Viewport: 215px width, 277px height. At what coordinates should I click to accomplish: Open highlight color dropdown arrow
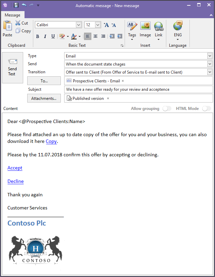[68, 37]
